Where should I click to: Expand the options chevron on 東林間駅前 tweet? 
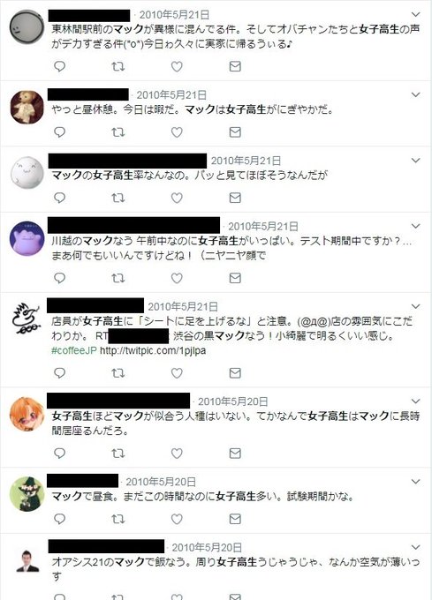pyautogui.click(x=415, y=14)
